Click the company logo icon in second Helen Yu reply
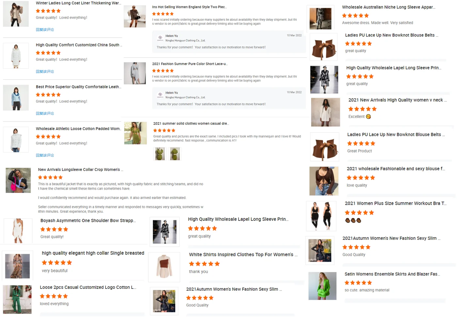457x317 pixels. (160, 95)
